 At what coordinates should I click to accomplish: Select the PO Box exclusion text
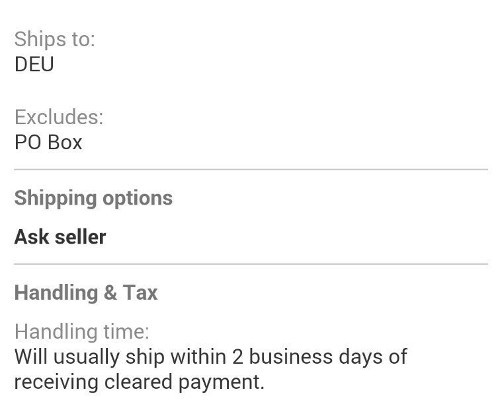(x=48, y=142)
